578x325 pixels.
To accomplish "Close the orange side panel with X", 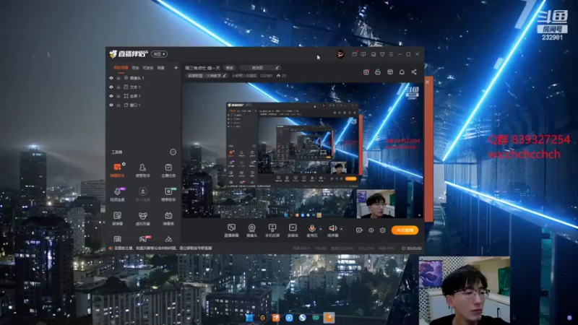I will pyautogui.click(x=428, y=82).
